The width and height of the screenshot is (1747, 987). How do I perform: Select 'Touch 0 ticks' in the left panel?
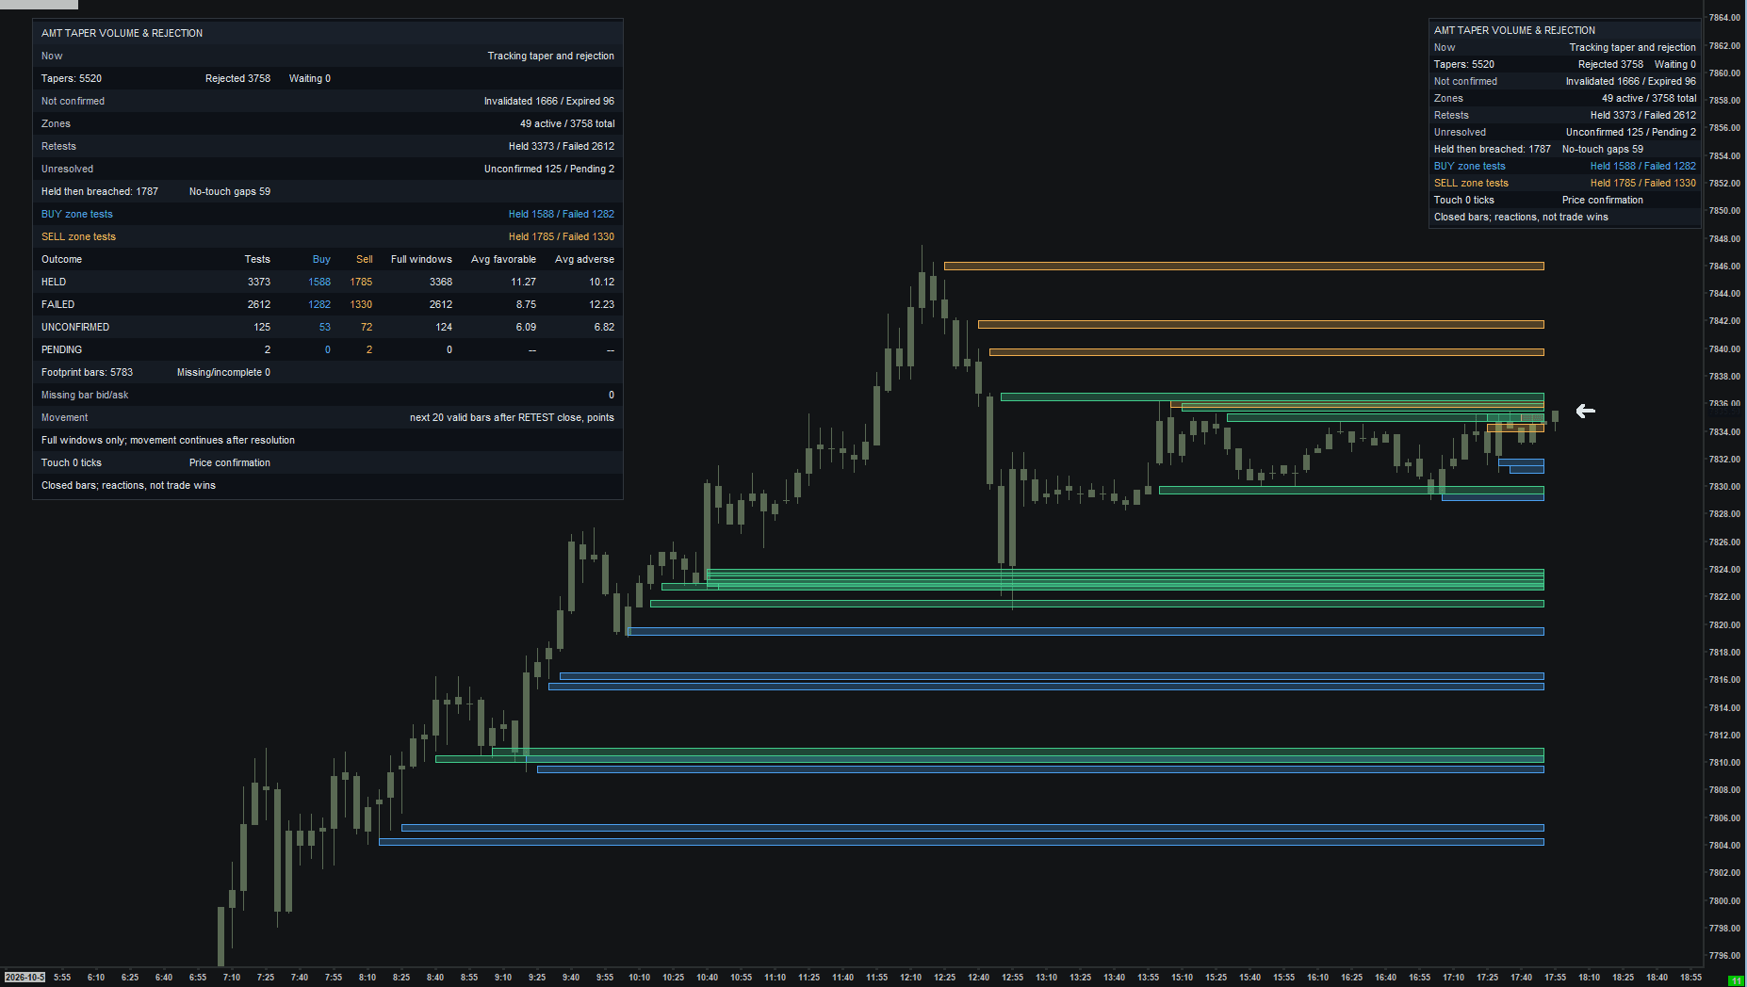tap(71, 462)
